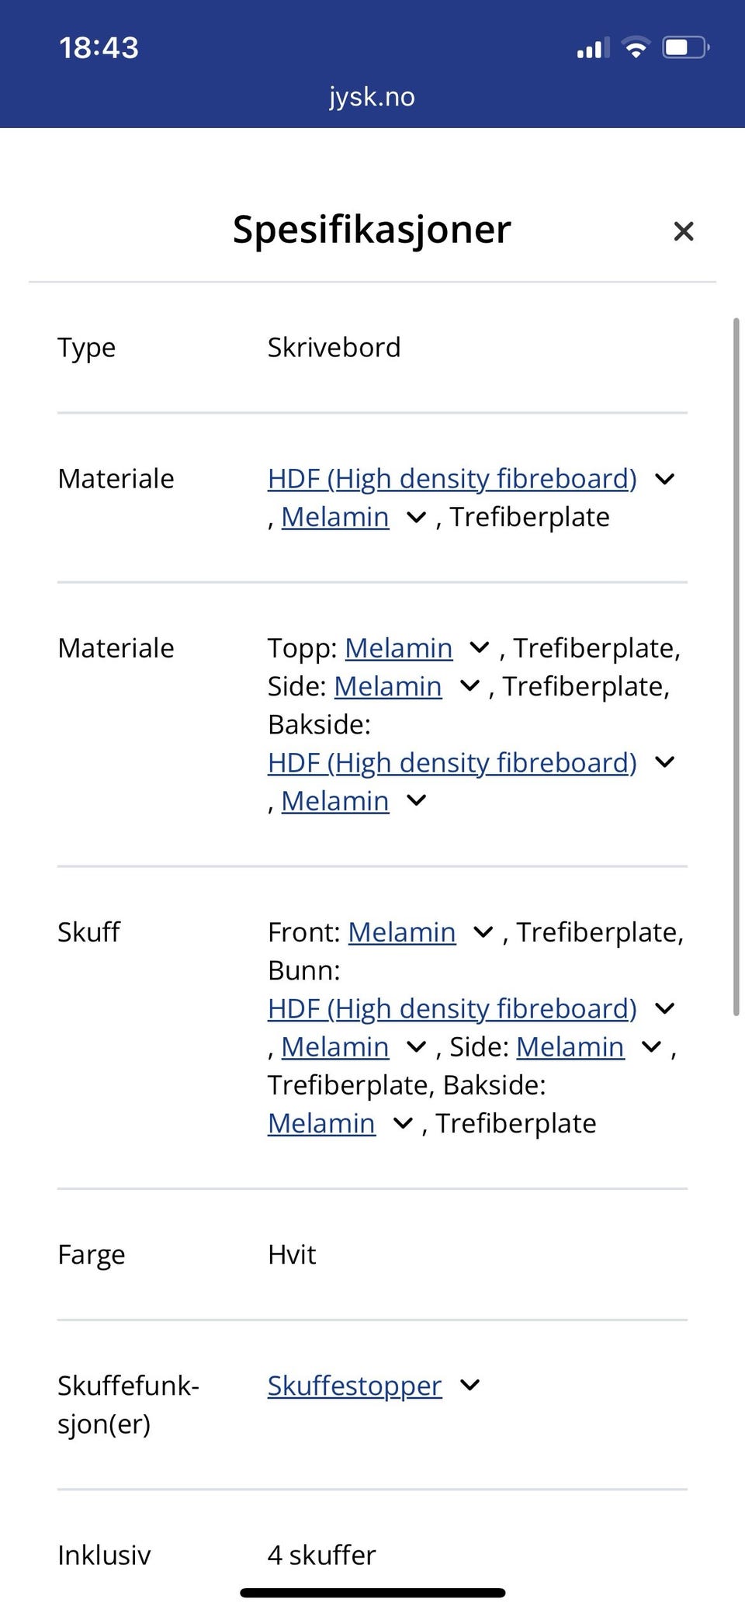Open the Bakside HDF link under Materiale
The height and width of the screenshot is (1613, 745).
(x=452, y=763)
